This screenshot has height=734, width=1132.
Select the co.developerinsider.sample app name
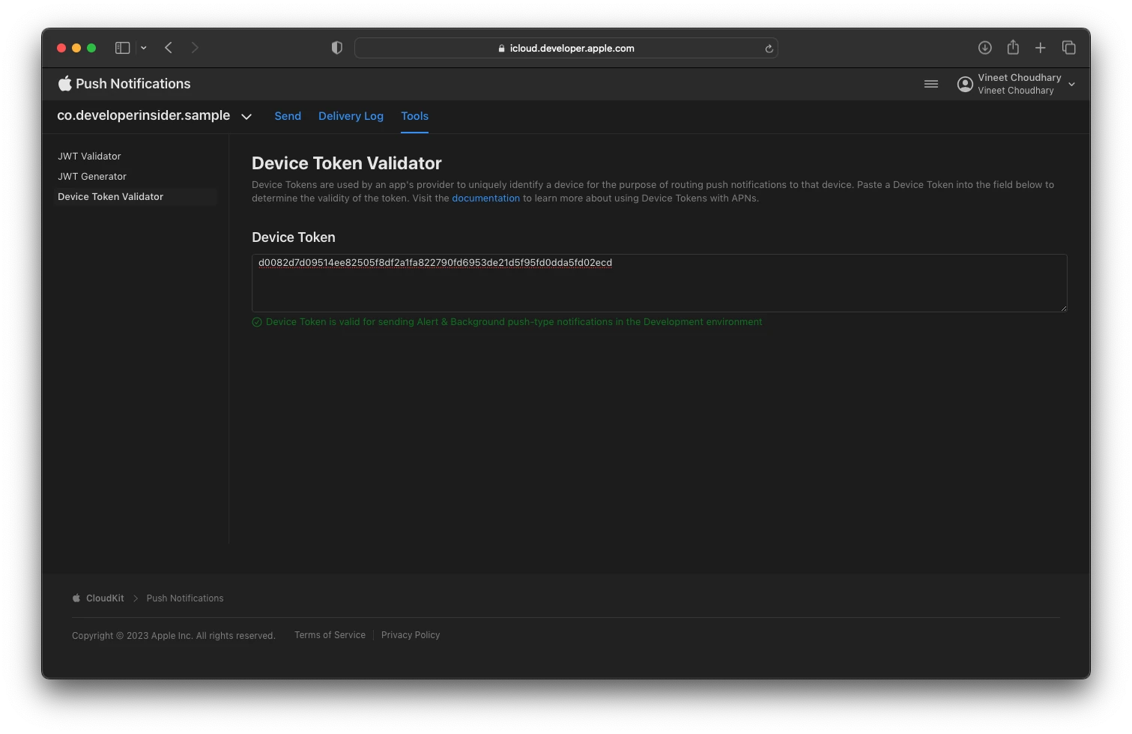pos(144,115)
